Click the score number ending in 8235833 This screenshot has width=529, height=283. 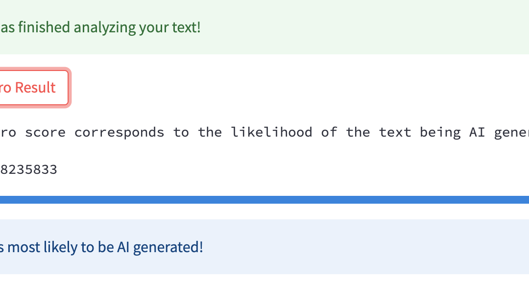coord(28,170)
